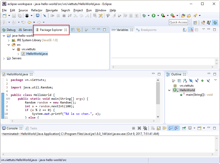The image size is (220, 164).
Task: Click the Save toolbar icon
Action: pos(14,16)
